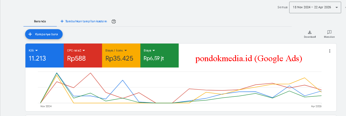Switch to the Beranda tab

[40, 21]
